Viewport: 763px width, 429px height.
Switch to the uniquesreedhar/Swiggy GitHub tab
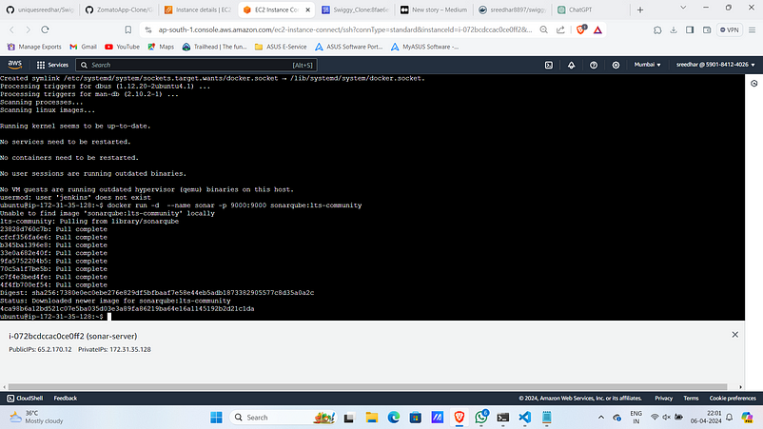(40, 10)
